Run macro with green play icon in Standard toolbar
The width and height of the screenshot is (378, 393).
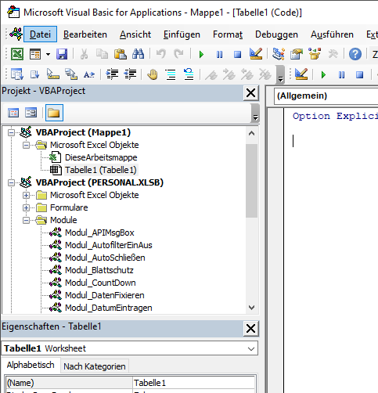pyautogui.click(x=201, y=55)
